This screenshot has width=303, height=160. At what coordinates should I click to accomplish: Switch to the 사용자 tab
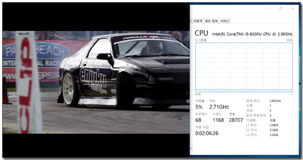click(x=197, y=21)
